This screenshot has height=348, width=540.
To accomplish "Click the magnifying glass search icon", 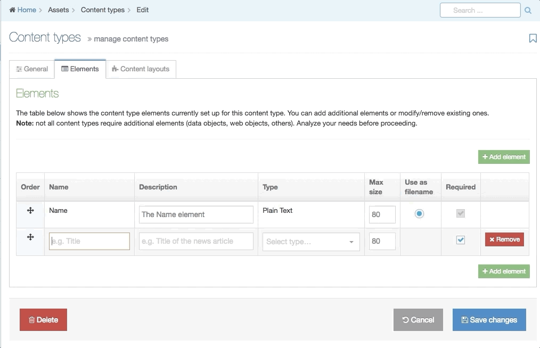I will coord(528,10).
